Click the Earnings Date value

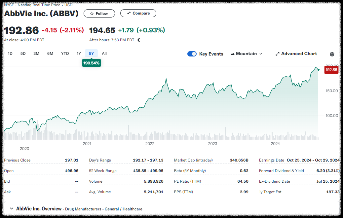click(x=313, y=160)
